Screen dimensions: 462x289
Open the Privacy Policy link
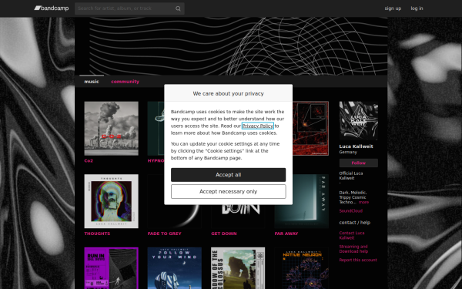coord(258,126)
